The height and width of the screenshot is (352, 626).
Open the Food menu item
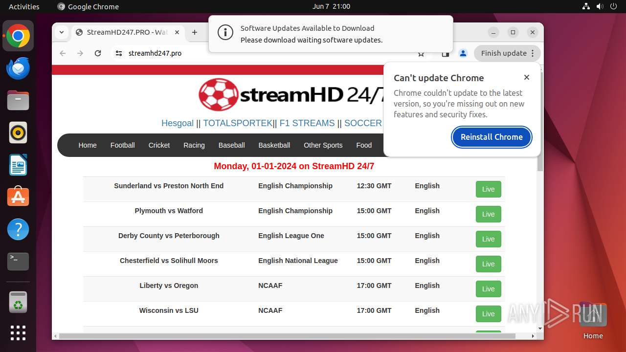(x=364, y=145)
